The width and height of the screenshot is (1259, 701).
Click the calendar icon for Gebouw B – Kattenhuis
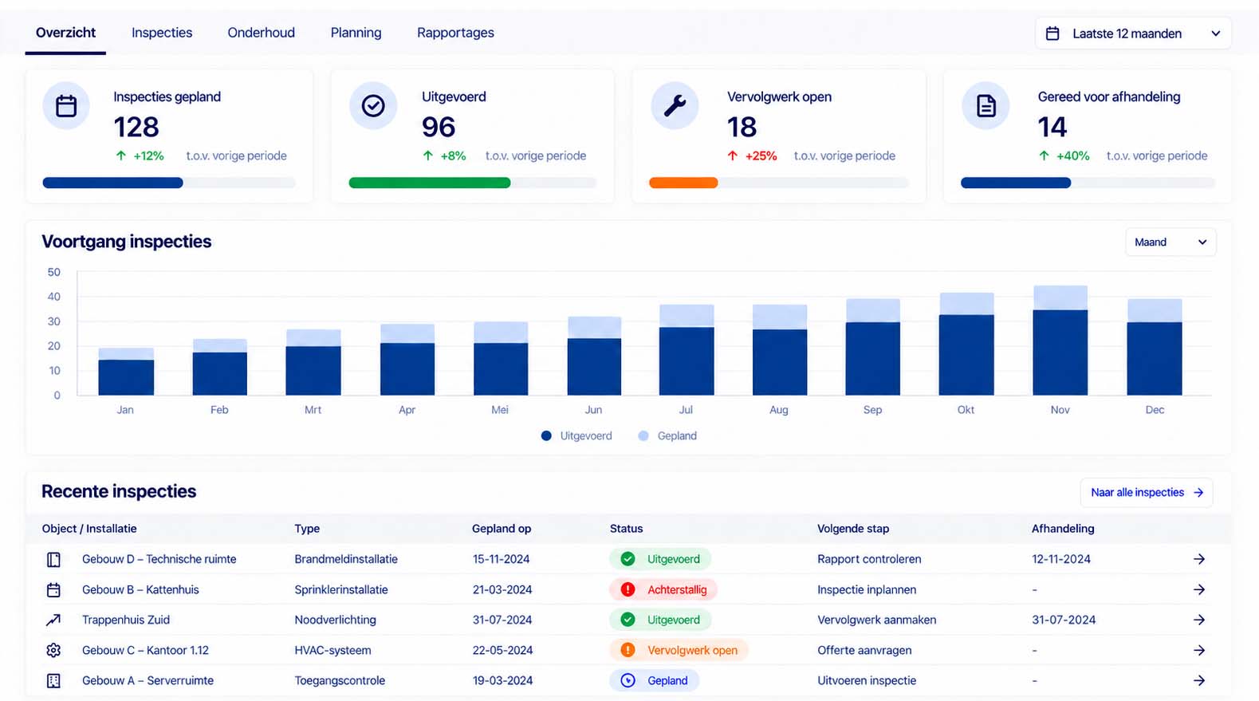pyautogui.click(x=53, y=590)
